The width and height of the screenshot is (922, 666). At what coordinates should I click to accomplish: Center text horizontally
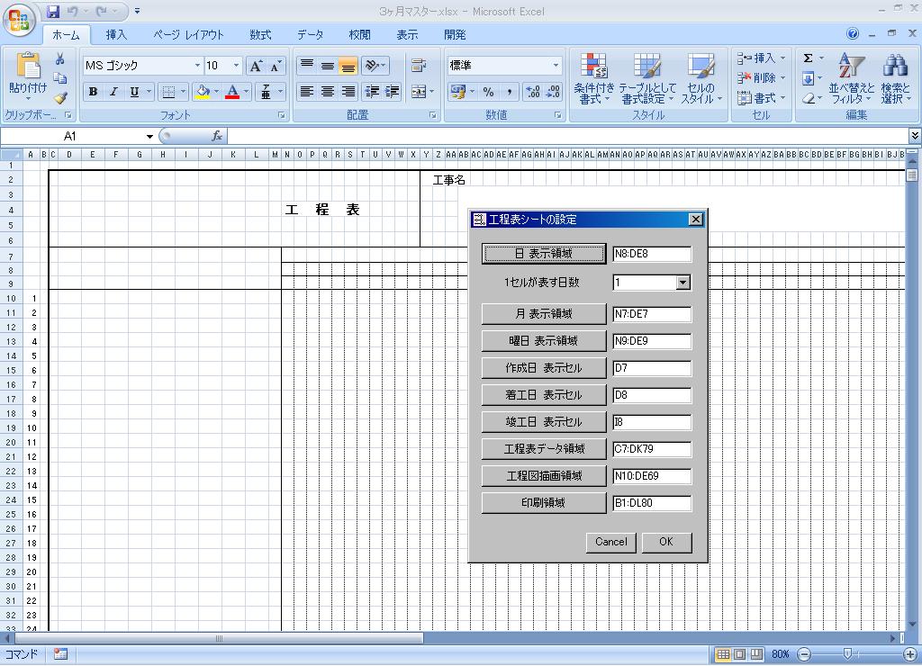tap(328, 92)
